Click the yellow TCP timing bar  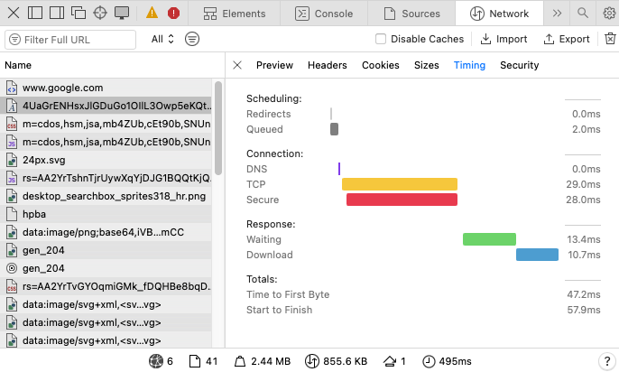click(x=400, y=184)
